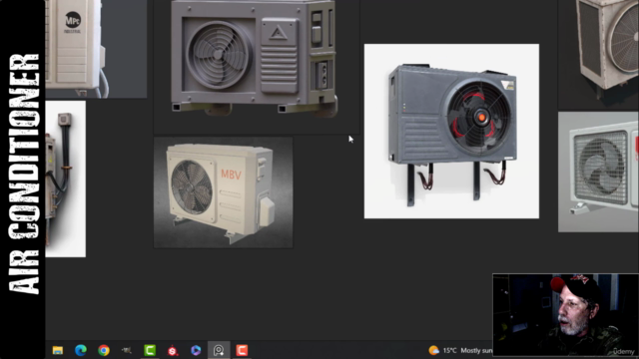Click the Mostly sunny weather text
639x359 pixels.
(476, 350)
